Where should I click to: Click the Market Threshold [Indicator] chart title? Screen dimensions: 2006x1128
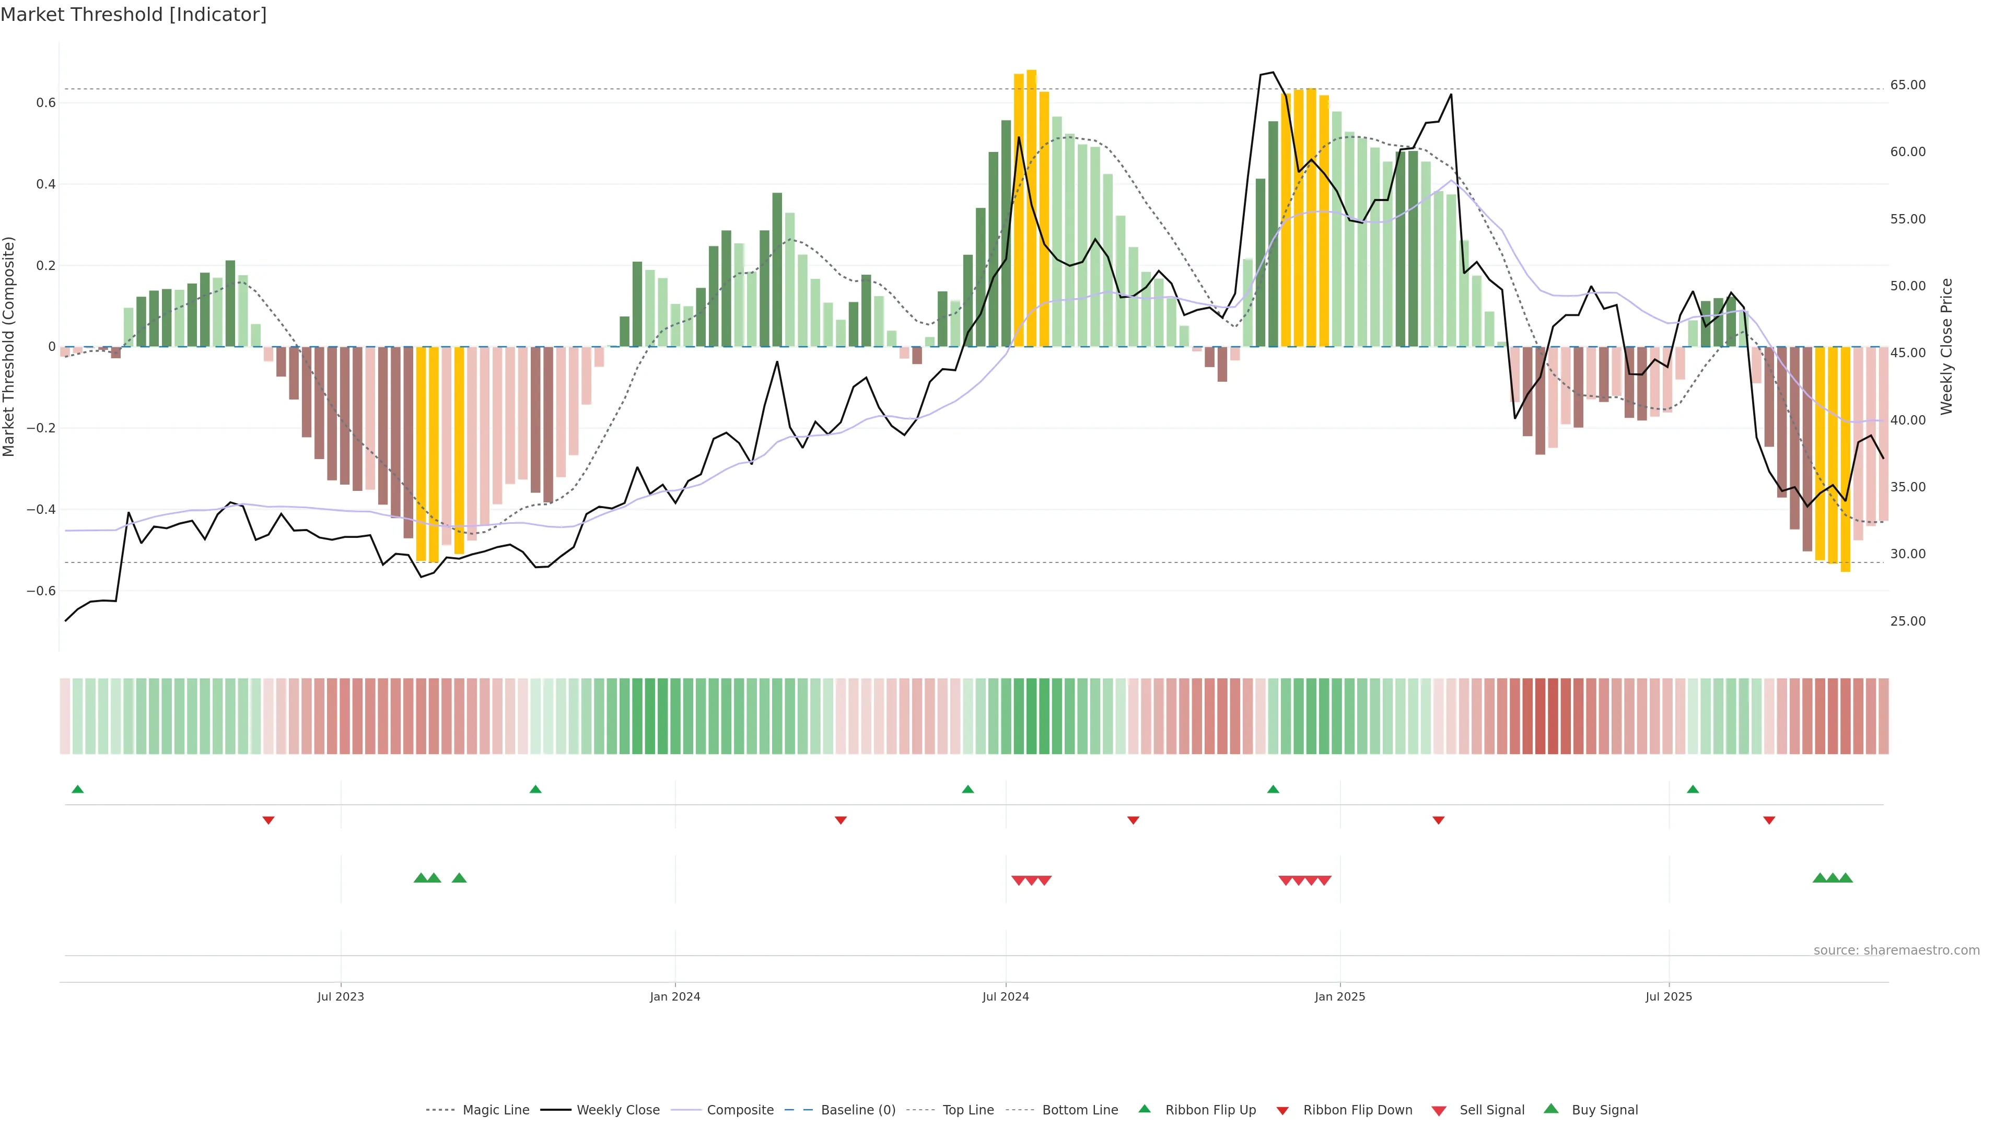coord(133,15)
